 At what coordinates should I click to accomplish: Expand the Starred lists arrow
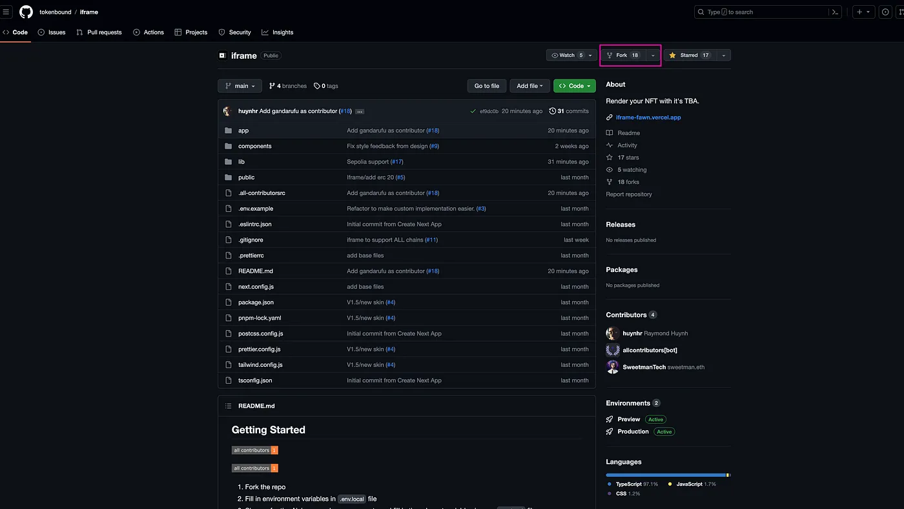point(724,56)
